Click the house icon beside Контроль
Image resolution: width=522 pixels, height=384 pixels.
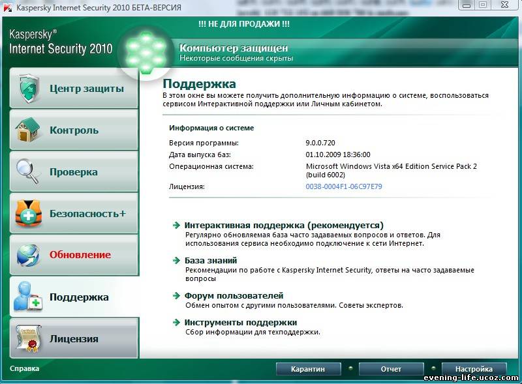[x=27, y=130]
